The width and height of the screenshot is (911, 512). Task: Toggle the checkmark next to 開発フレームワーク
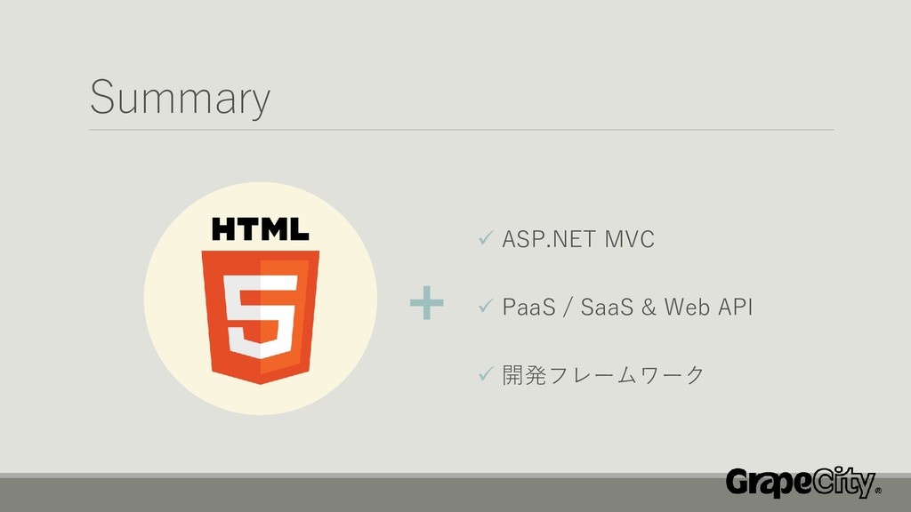click(486, 373)
